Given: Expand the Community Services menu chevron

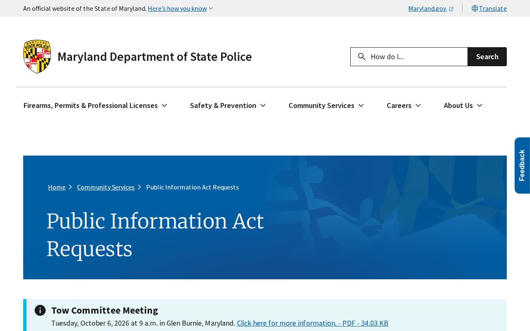Looking at the screenshot, I should [x=361, y=106].
